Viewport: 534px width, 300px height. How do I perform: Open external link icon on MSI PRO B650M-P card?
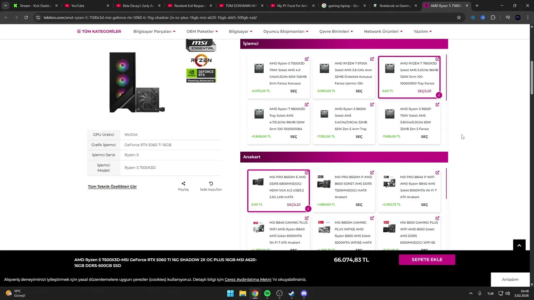tap(372, 172)
